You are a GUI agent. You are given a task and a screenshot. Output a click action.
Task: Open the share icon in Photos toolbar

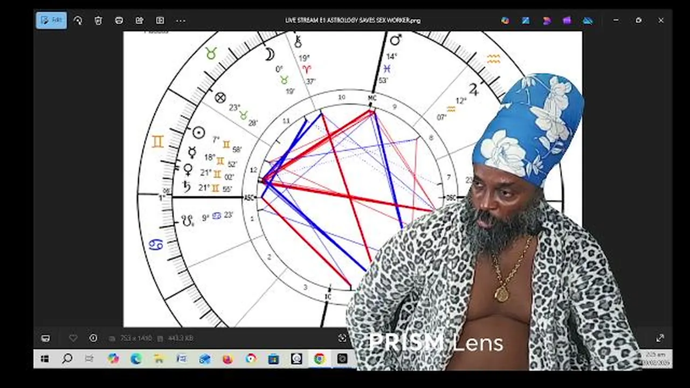click(140, 20)
